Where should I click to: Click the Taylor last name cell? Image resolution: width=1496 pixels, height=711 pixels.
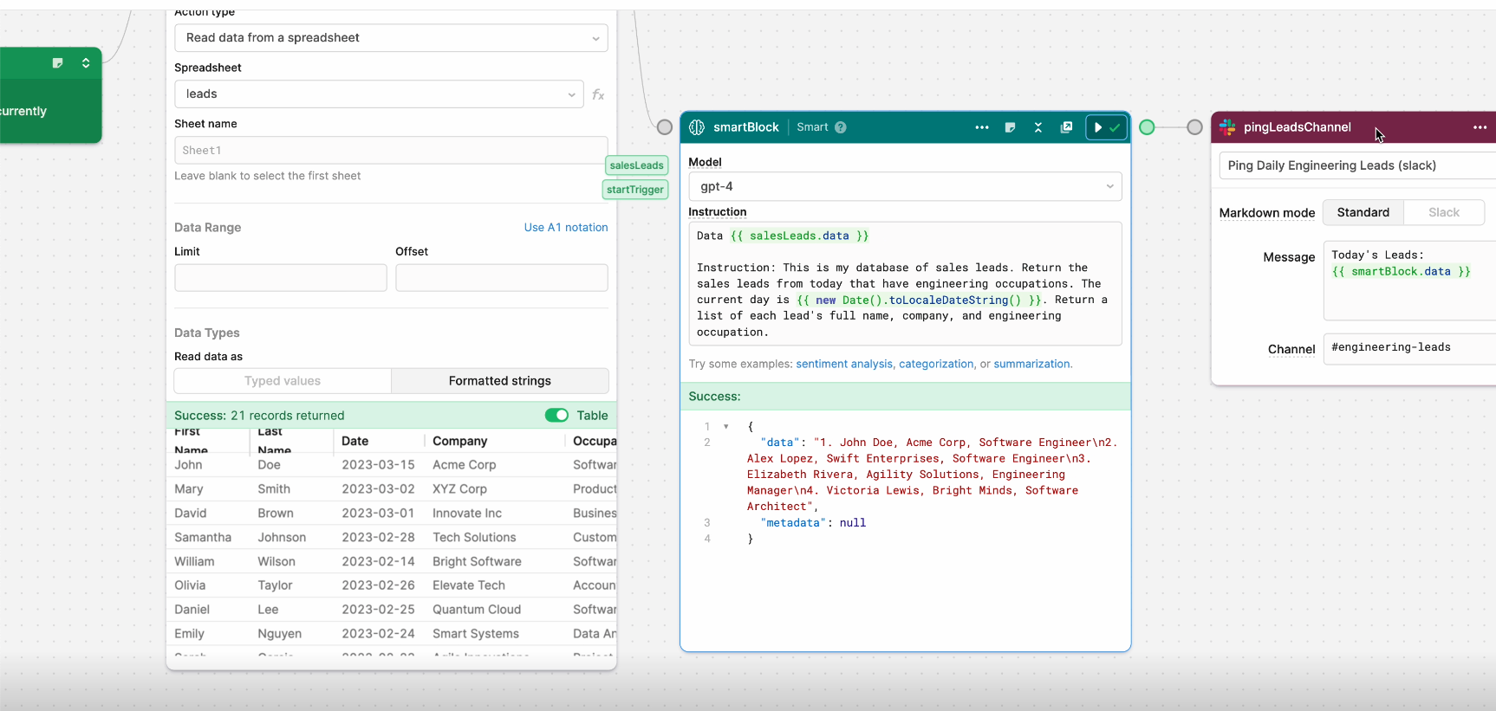[x=275, y=585]
